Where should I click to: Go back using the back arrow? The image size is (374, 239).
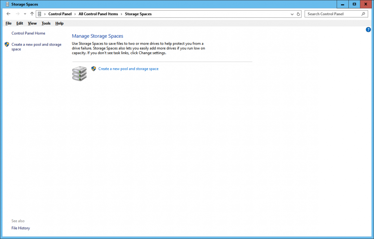click(x=8, y=14)
